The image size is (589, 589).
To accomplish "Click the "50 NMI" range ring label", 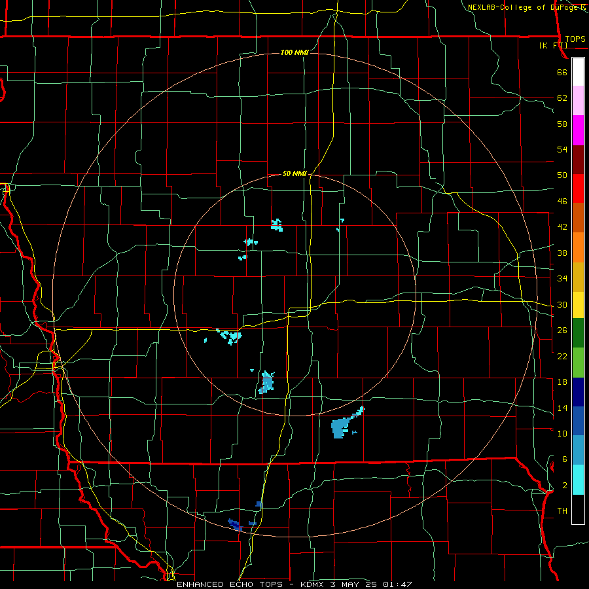I will point(294,173).
